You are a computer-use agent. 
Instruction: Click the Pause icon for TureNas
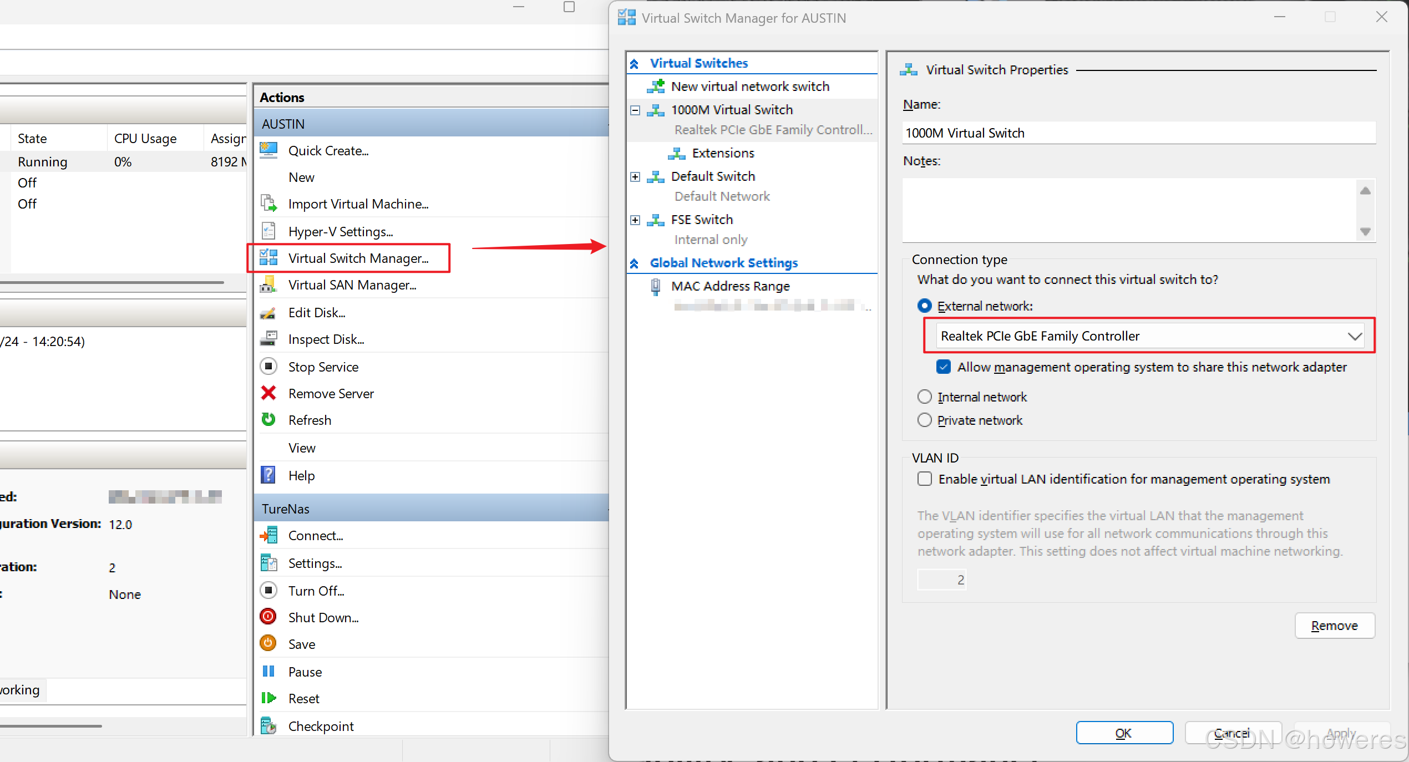click(268, 671)
